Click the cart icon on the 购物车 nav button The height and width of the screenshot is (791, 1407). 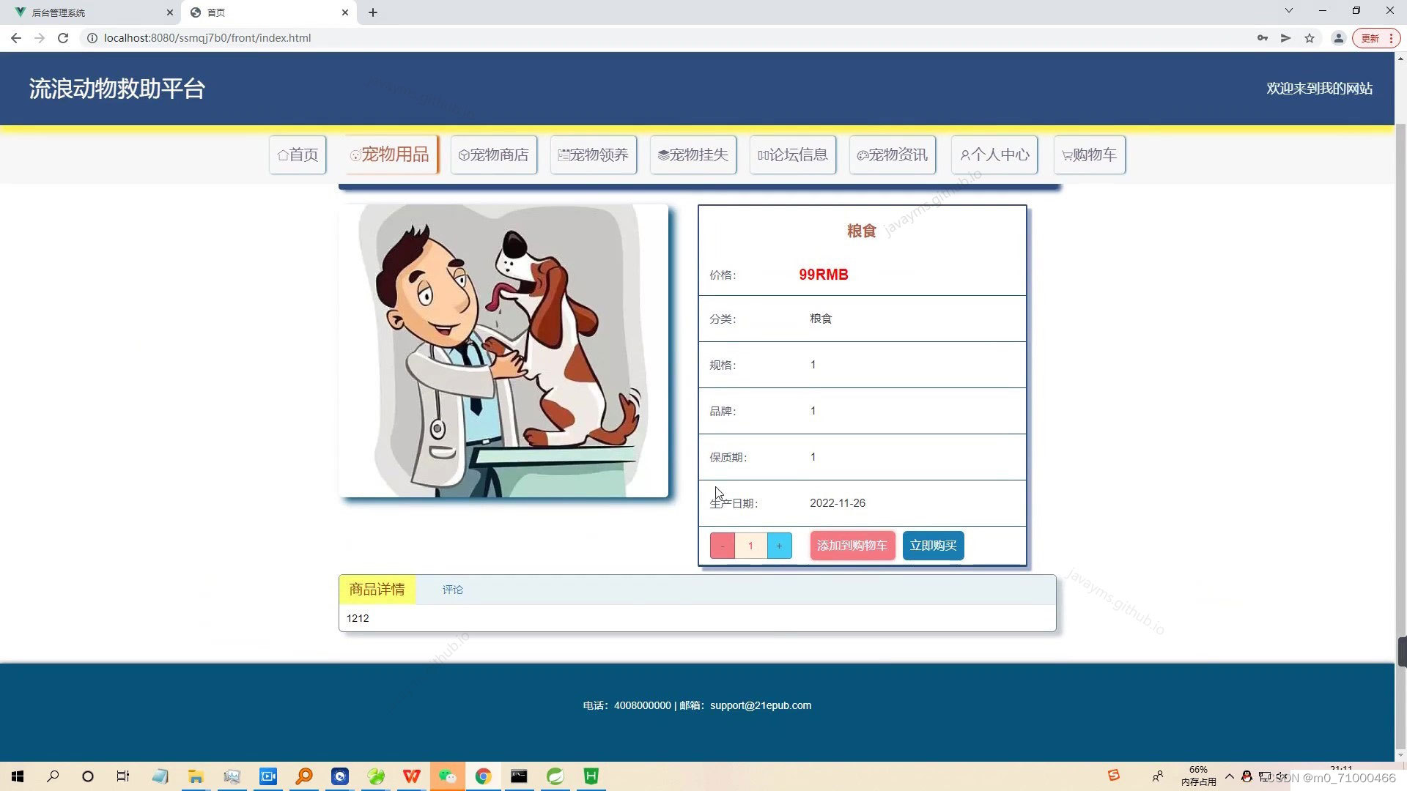[x=1067, y=155]
